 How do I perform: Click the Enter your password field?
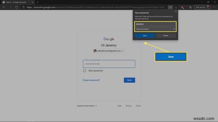click(x=109, y=64)
